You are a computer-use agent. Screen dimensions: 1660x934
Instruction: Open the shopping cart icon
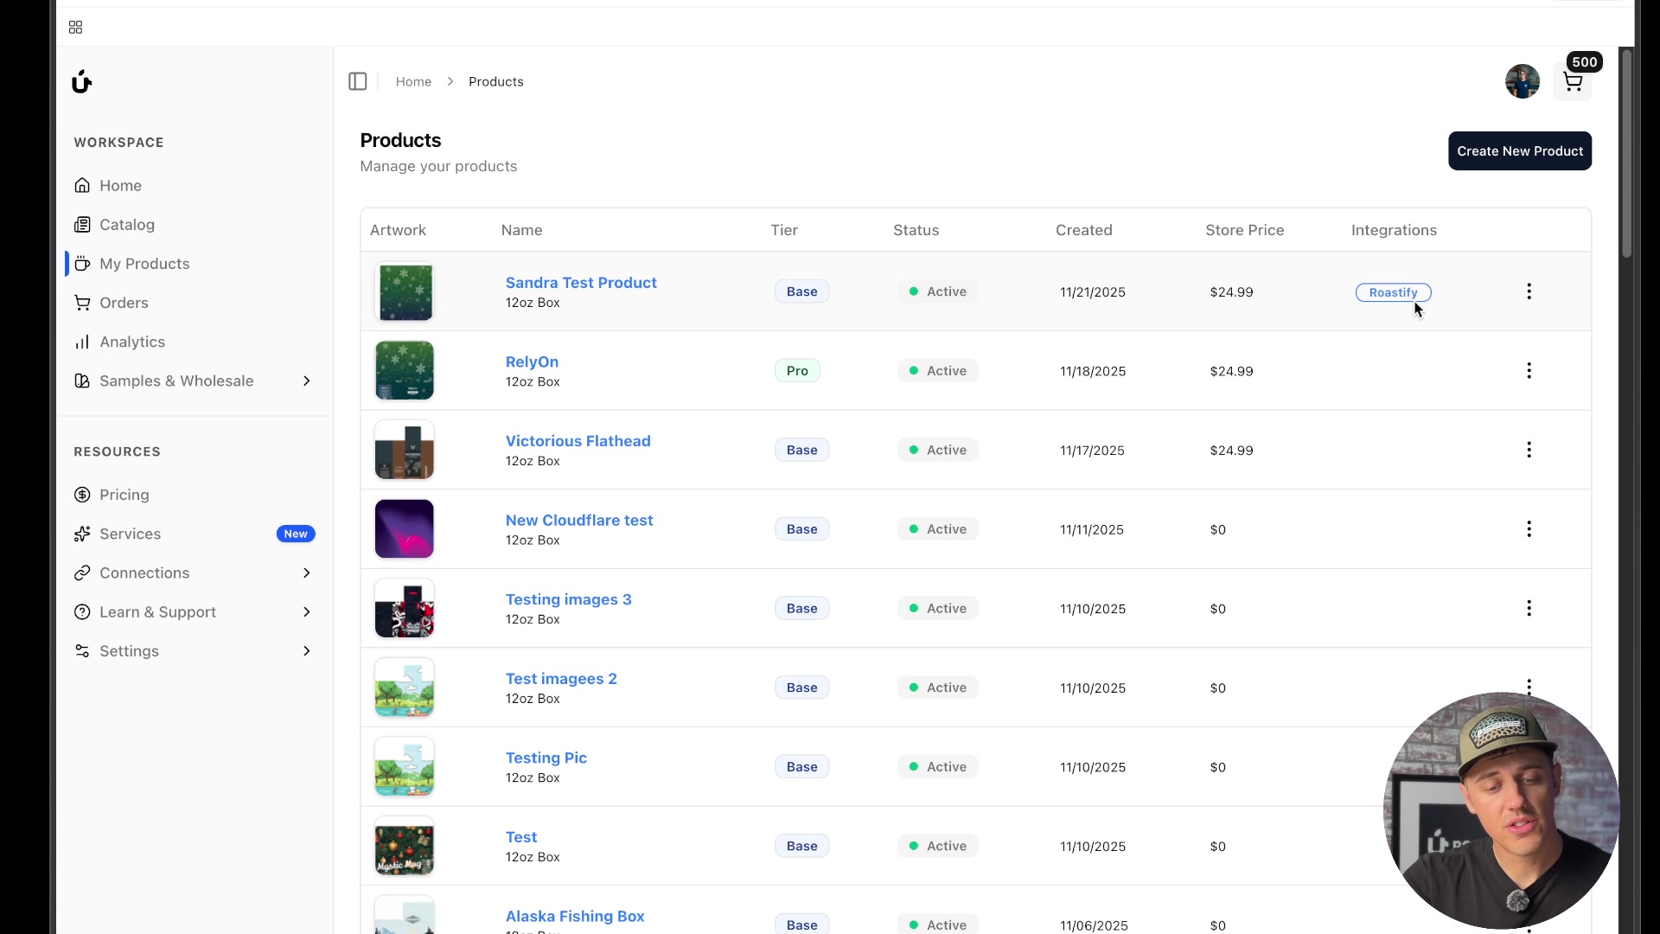1573,82
